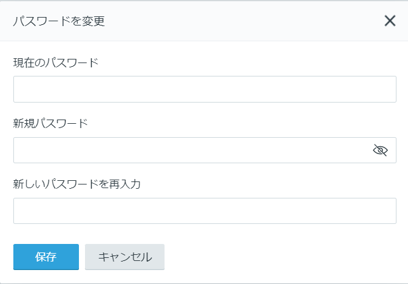Click the キャンセル button
Viewport: 408px width, 284px height.
pyautogui.click(x=124, y=257)
